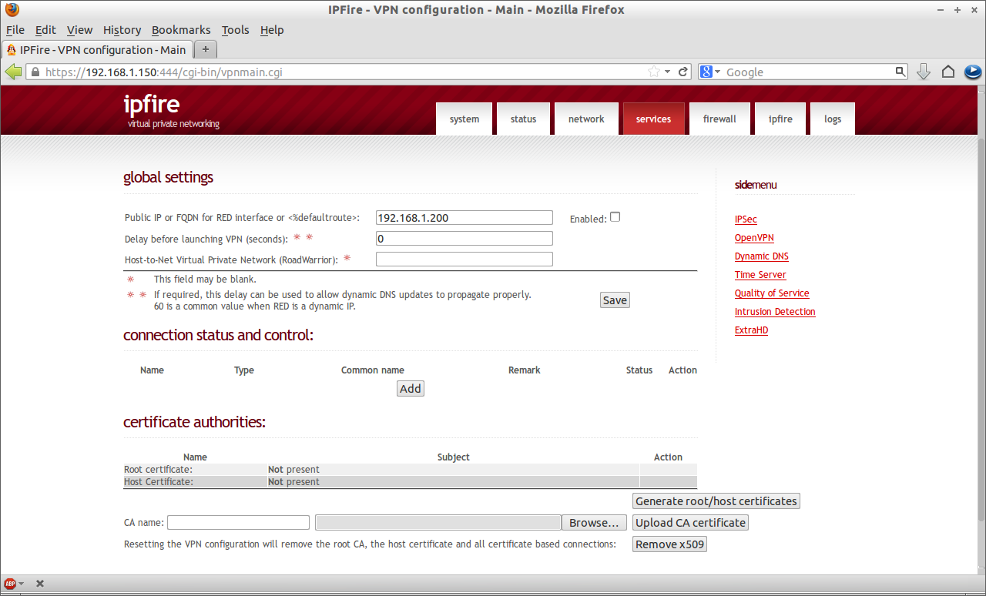Open the Tools menu
Screen dimensions: 986x596
tap(235, 30)
